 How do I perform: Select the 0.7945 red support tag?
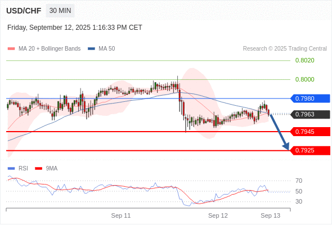(310, 132)
